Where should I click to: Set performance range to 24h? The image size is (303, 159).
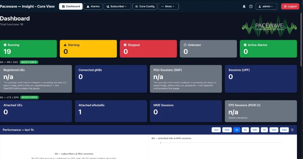click(x=255, y=130)
